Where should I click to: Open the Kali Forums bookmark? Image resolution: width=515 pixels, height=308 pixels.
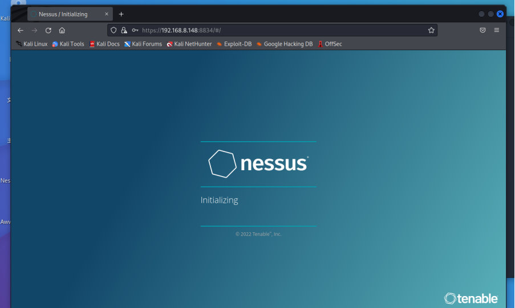pos(143,44)
